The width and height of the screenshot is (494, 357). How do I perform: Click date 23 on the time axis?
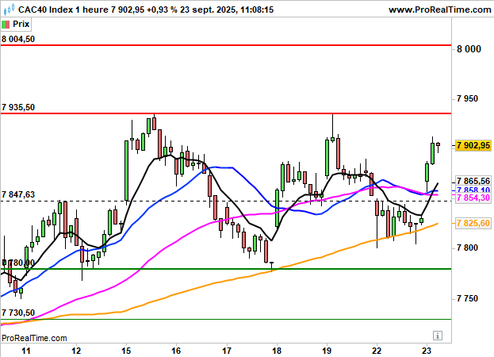pos(427,351)
